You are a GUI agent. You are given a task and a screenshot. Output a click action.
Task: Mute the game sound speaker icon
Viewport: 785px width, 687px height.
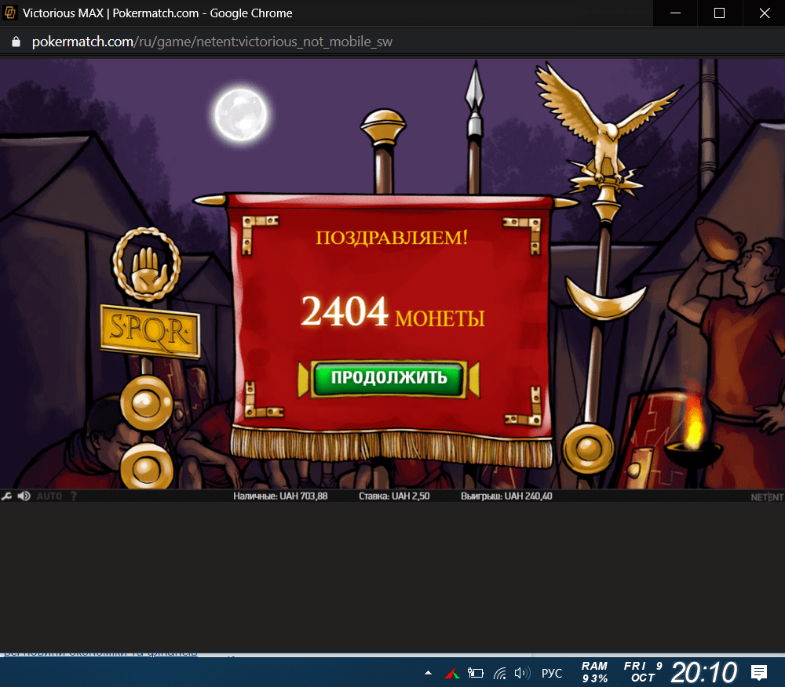[24, 496]
